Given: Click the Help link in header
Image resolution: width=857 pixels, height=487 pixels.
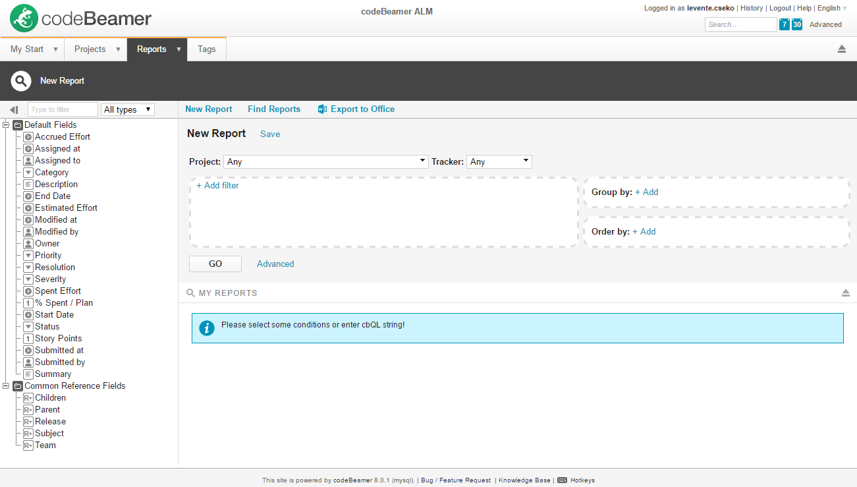Looking at the screenshot, I should click(x=804, y=9).
